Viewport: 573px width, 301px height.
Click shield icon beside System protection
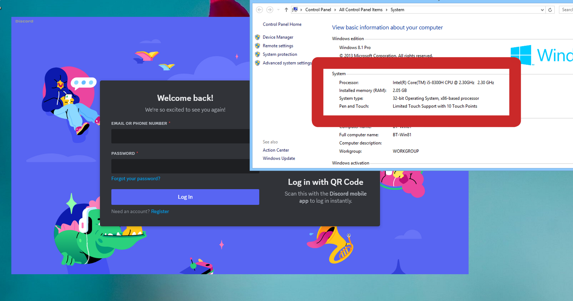tap(258, 55)
